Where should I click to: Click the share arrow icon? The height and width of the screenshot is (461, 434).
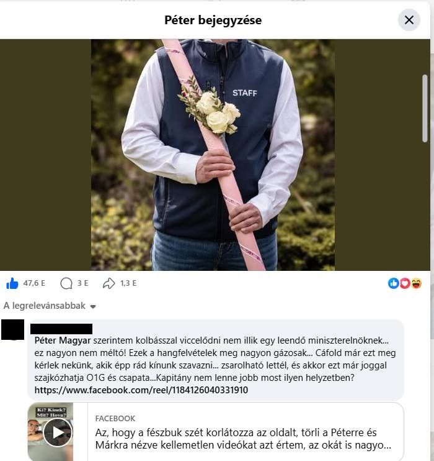[x=108, y=283]
